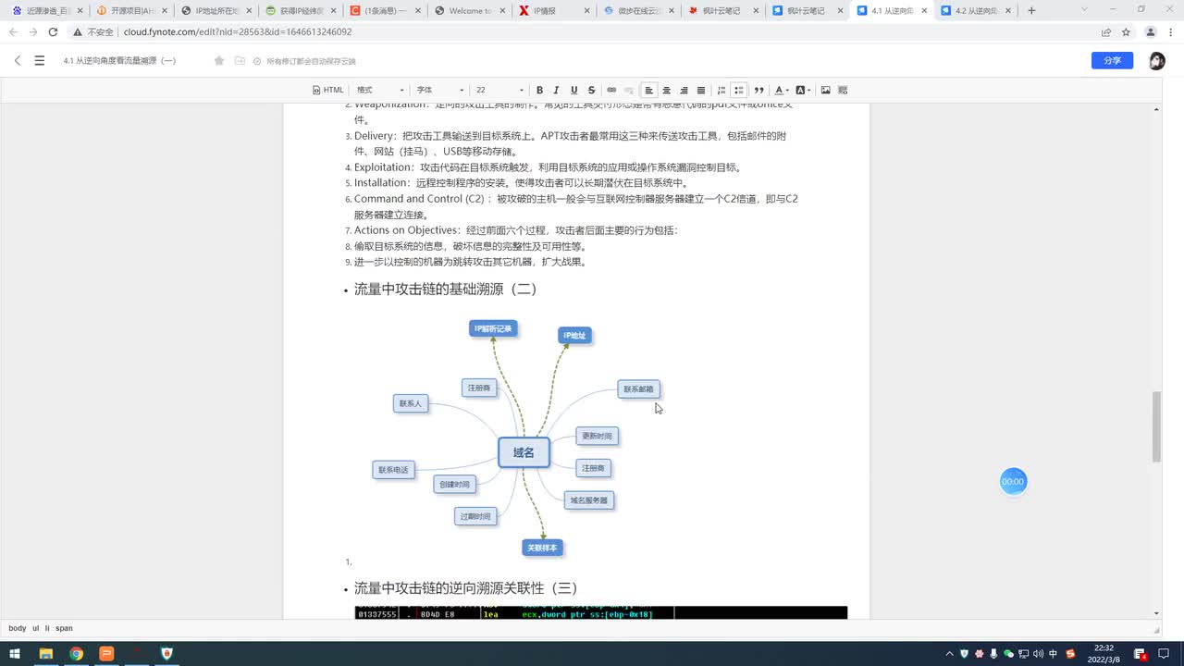Click the Sogou input method tray icon
The width and height of the screenshot is (1184, 666).
pos(1070,654)
